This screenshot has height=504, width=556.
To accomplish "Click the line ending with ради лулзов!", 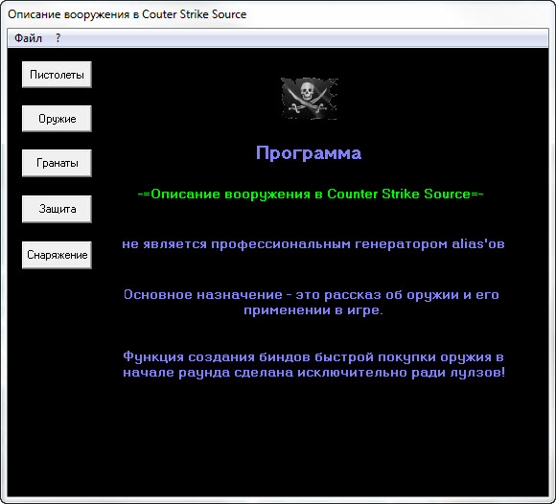I will click(x=313, y=373).
